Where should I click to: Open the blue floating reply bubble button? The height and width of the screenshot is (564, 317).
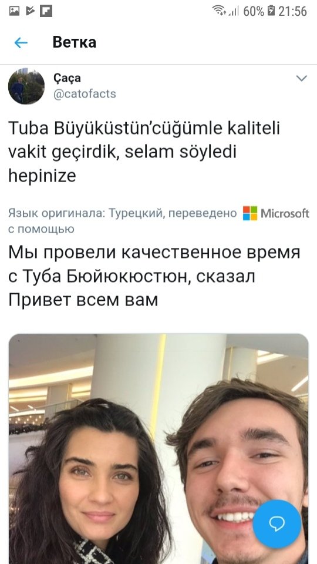point(276,524)
